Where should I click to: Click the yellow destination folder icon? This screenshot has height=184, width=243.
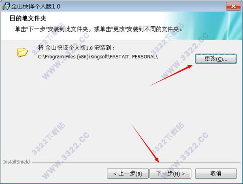tap(22, 52)
